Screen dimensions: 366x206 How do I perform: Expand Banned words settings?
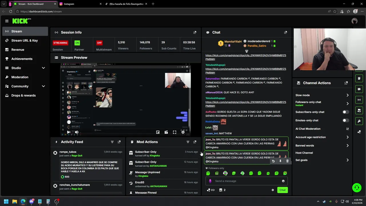point(347,146)
